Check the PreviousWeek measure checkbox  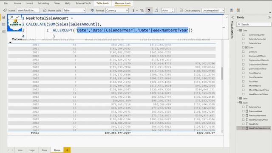tap(243, 111)
